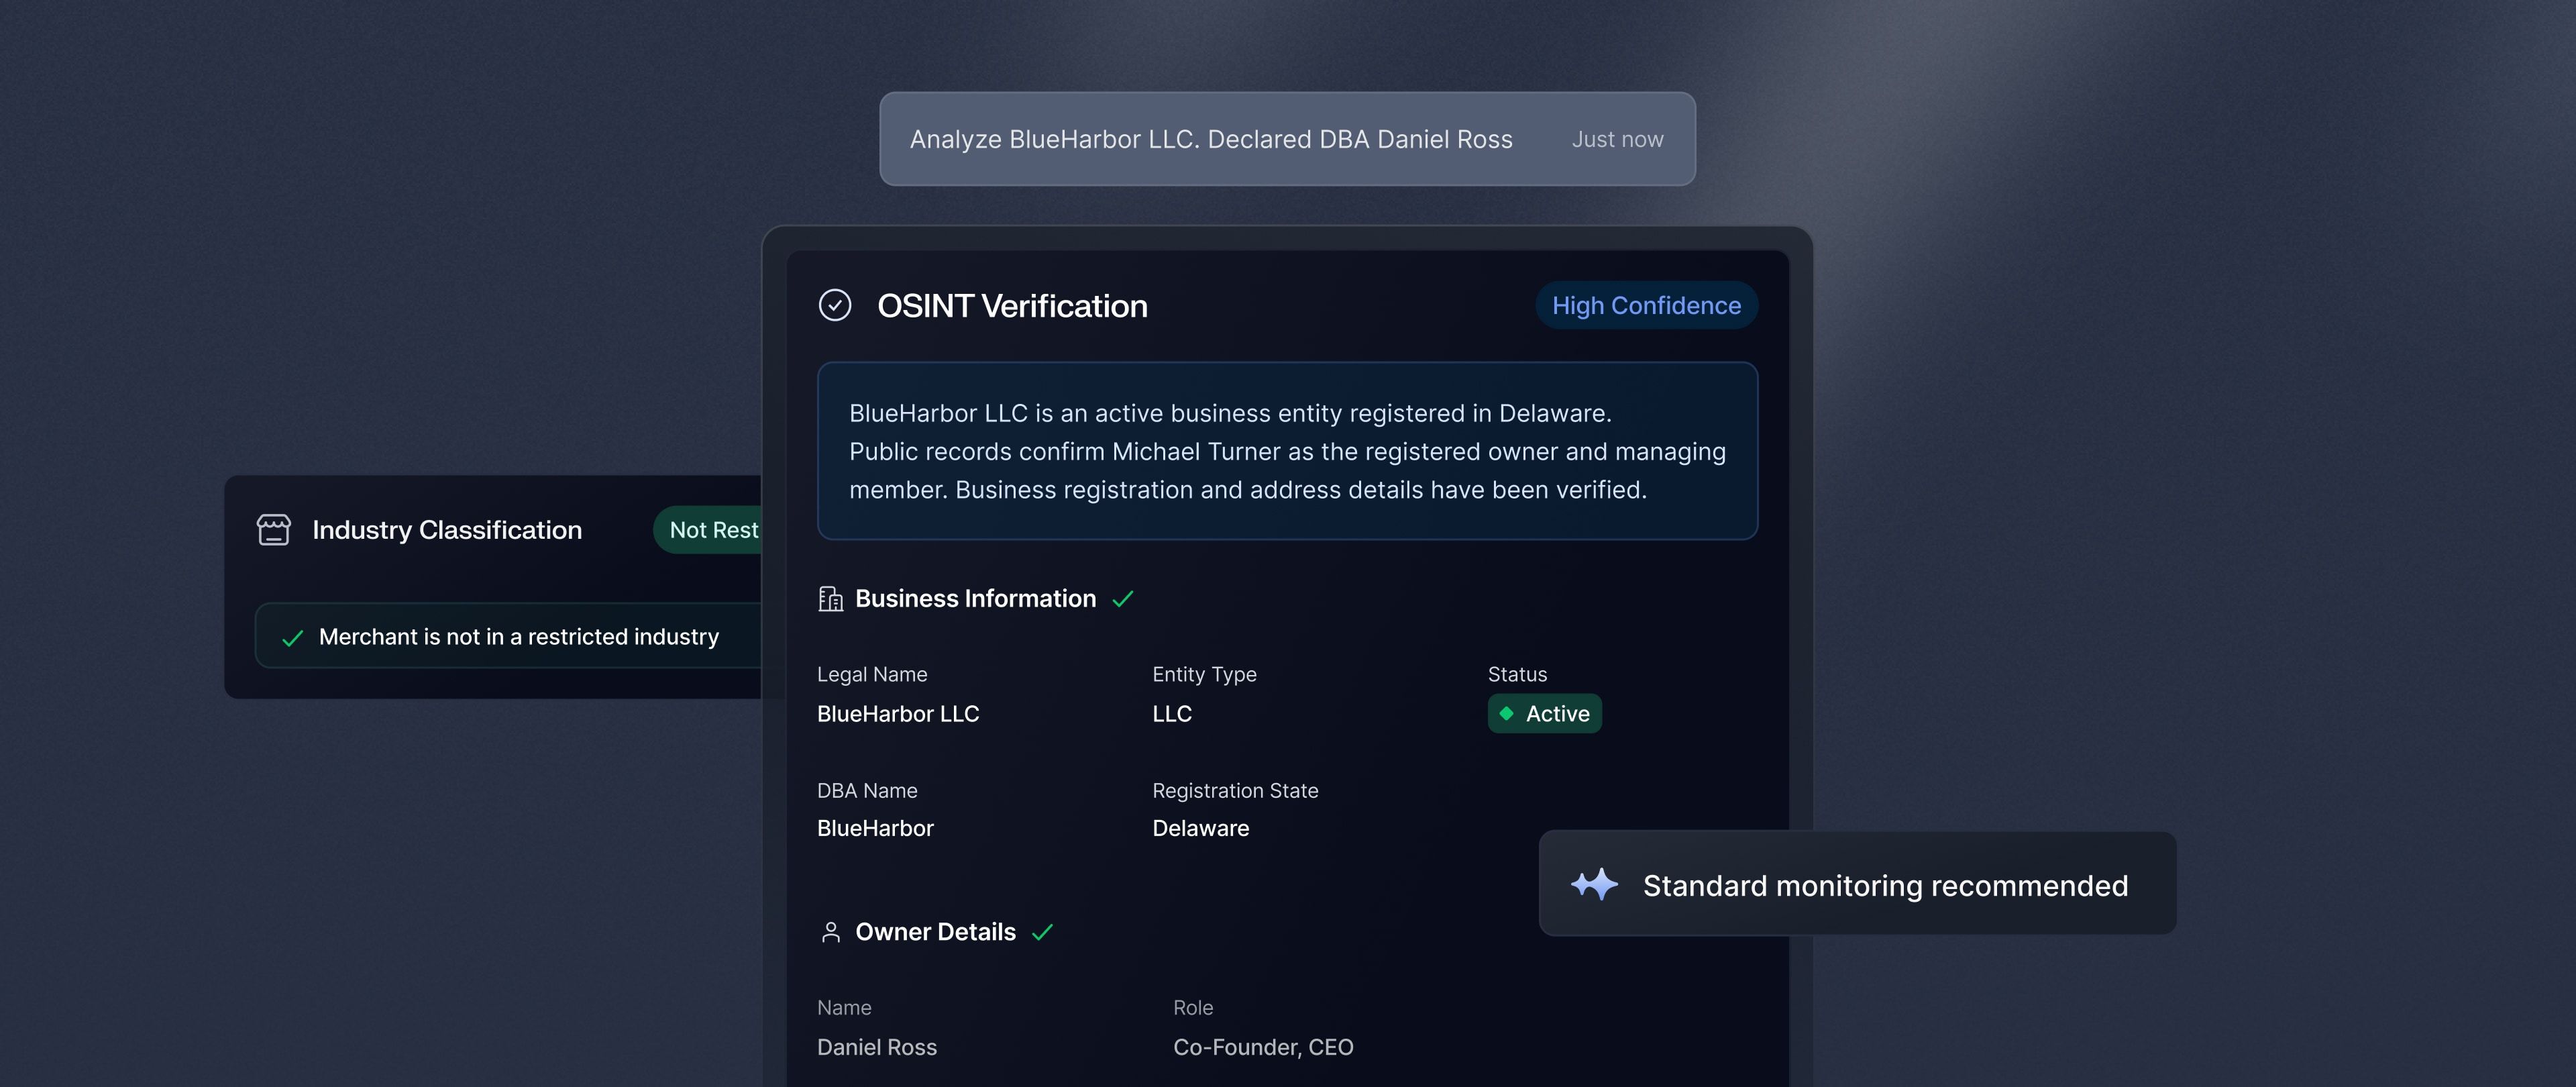
Task: Click green checkmark after Owner Details heading
Action: pos(1042,932)
